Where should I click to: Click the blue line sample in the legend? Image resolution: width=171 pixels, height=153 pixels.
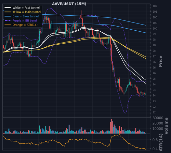[x=8, y=16]
